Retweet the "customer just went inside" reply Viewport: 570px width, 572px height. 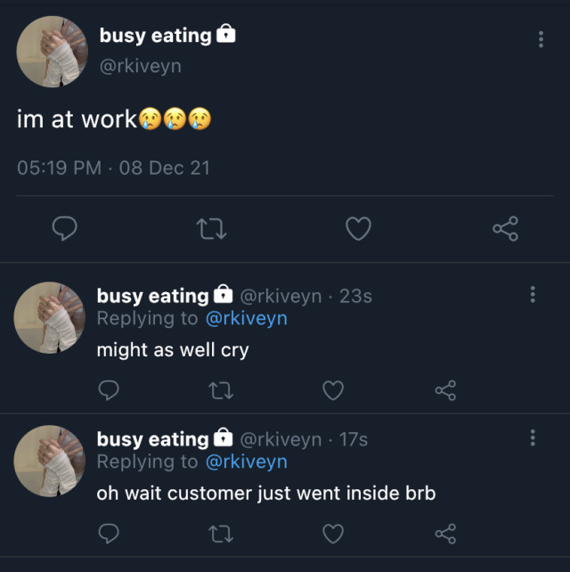218,533
